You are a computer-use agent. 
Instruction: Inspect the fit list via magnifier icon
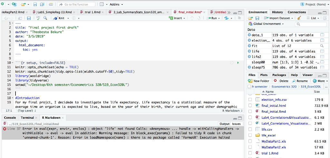[x=322, y=46]
